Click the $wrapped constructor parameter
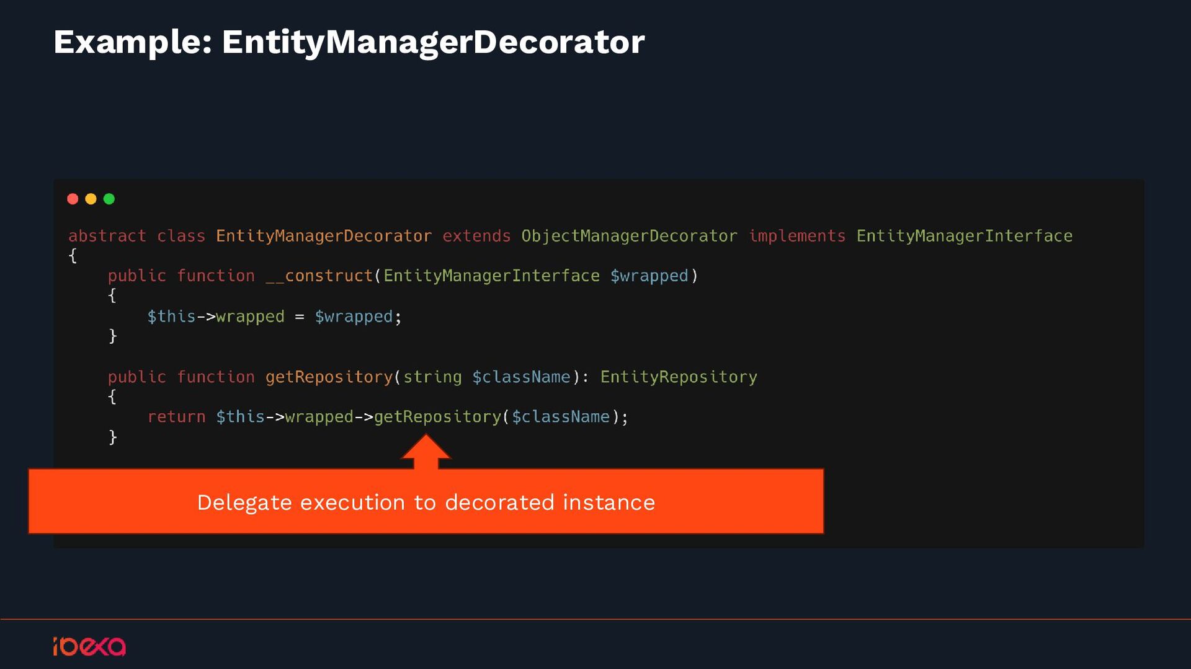Viewport: 1191px width, 669px height. [649, 276]
